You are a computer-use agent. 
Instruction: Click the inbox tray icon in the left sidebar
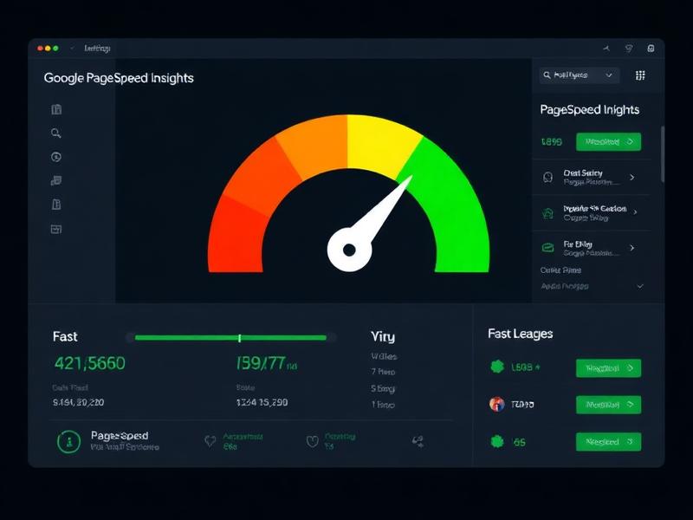point(56,229)
